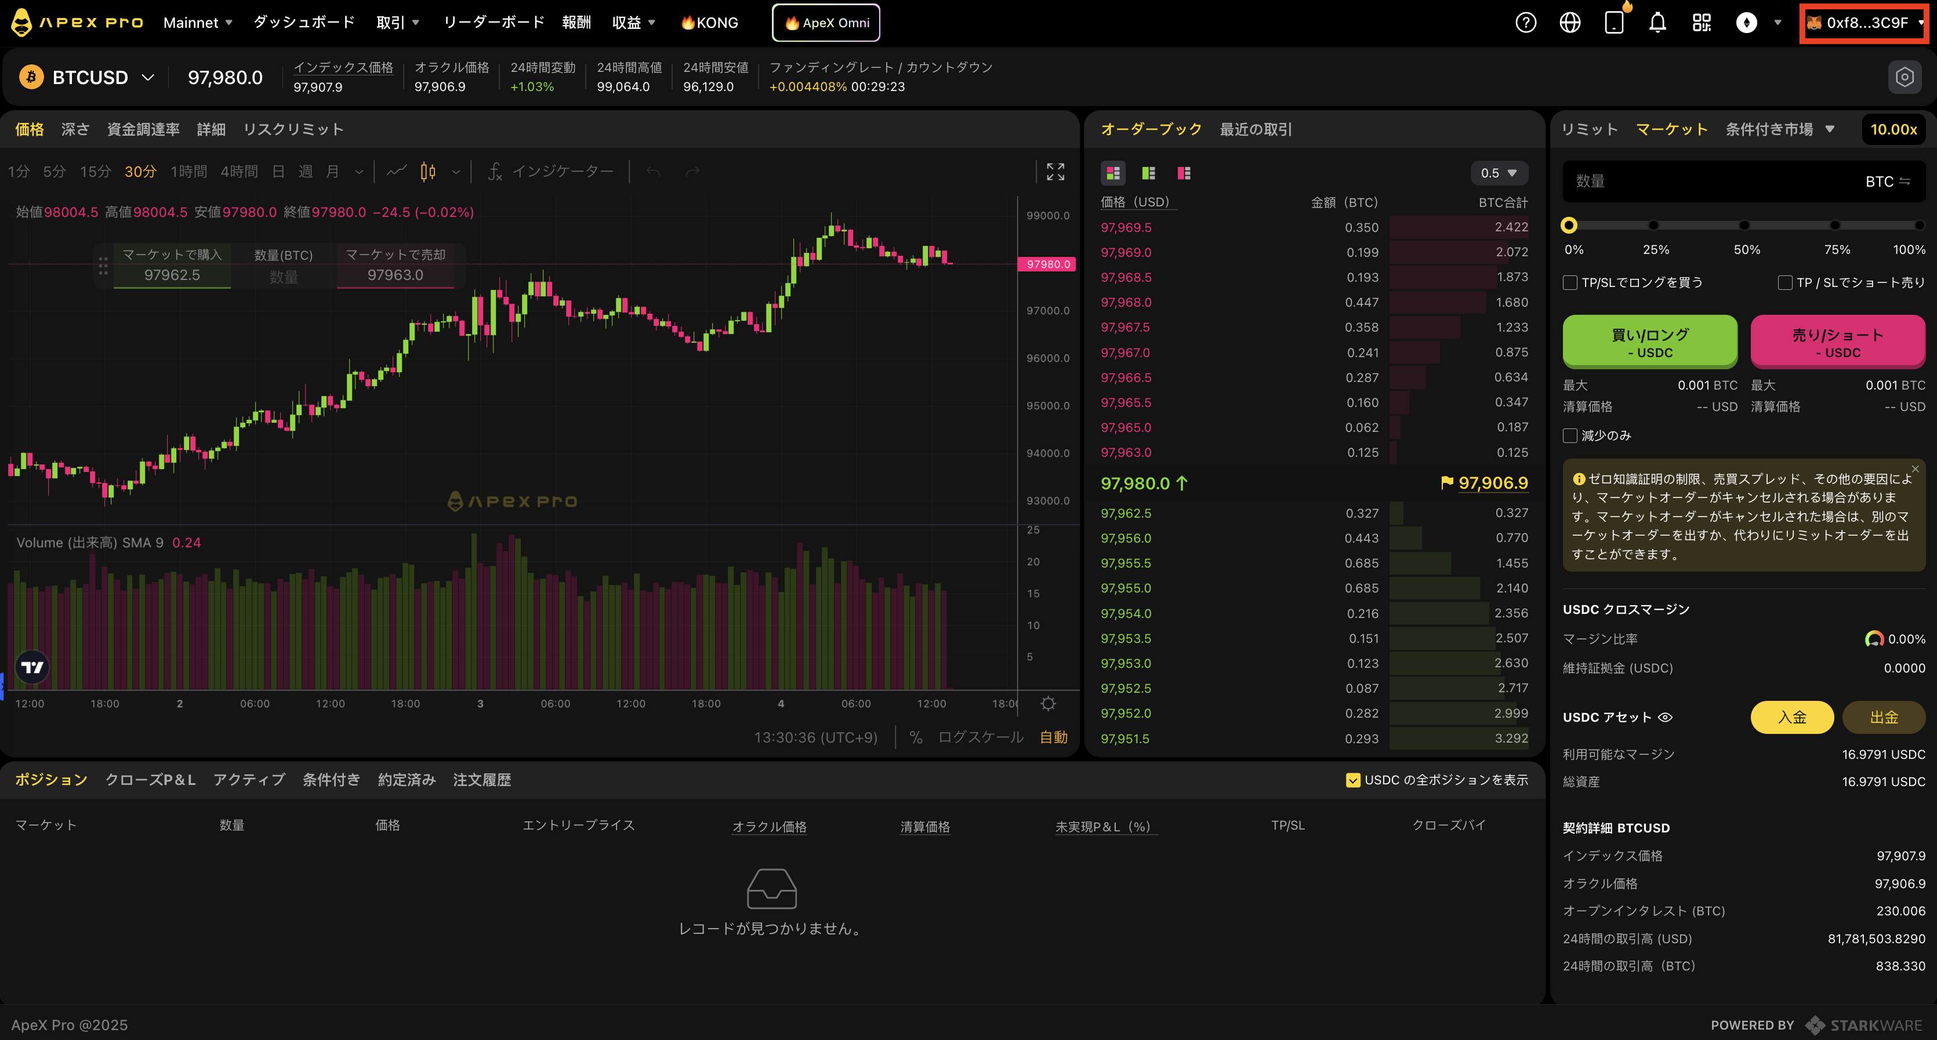Toggle USDC asset visibility eye icon
Viewport: 1937px width, 1040px height.
coord(1666,717)
